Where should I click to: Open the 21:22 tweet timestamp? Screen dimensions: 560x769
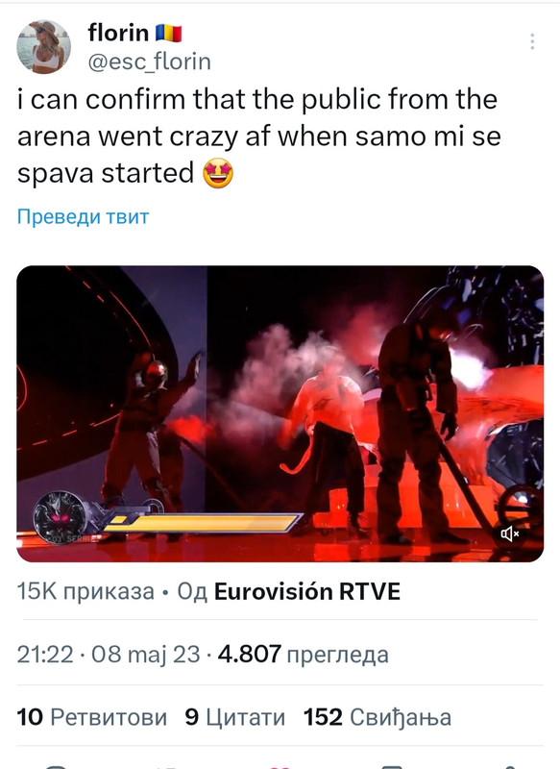pos(45,655)
